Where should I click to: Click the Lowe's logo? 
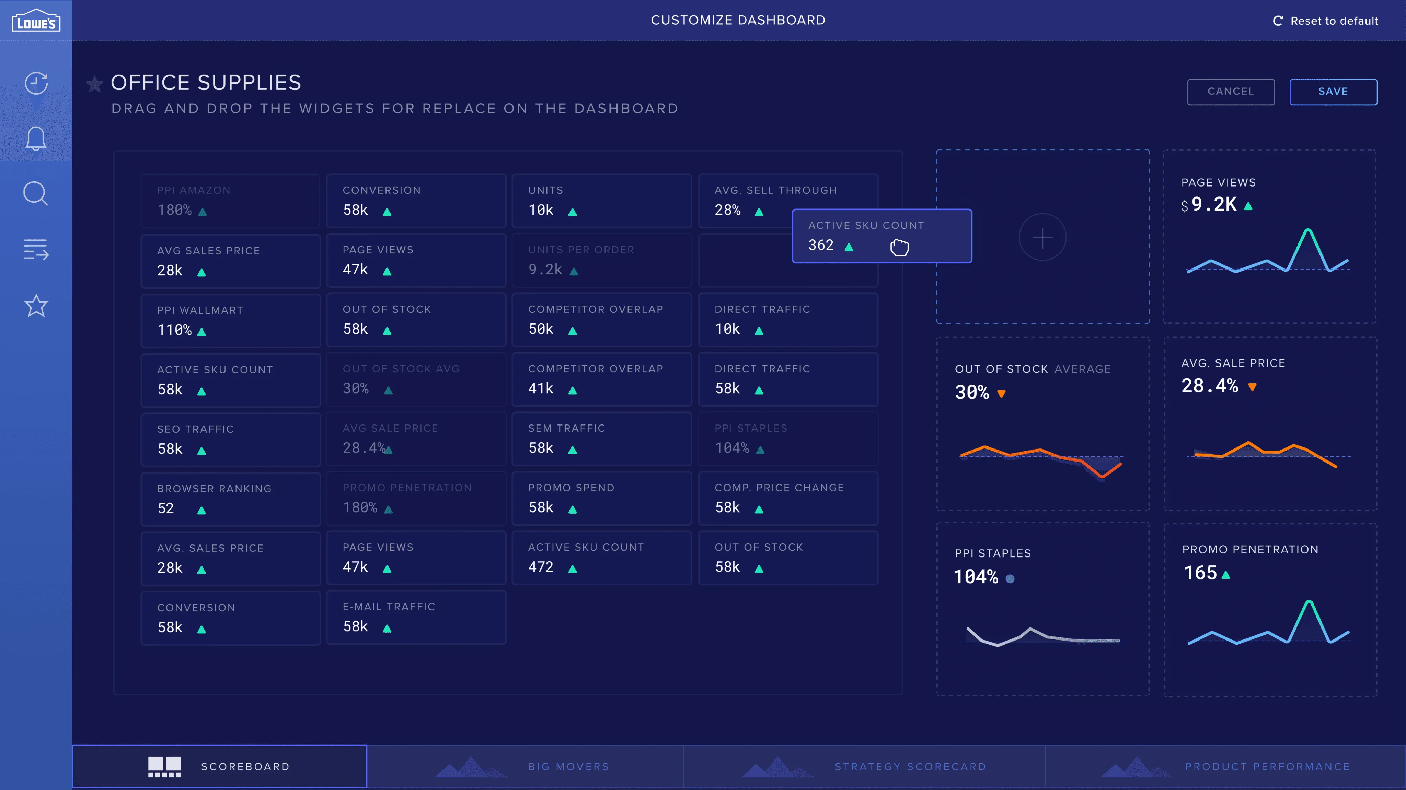[36, 21]
